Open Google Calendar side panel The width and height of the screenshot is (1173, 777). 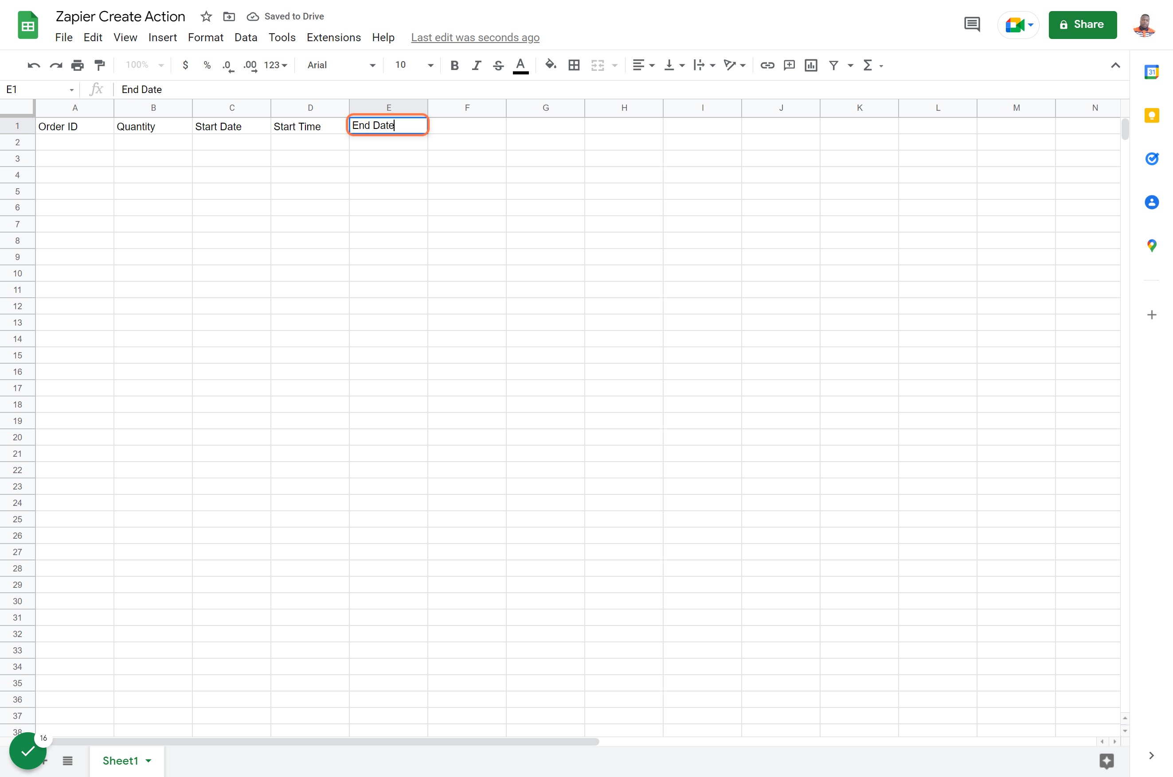[1151, 72]
